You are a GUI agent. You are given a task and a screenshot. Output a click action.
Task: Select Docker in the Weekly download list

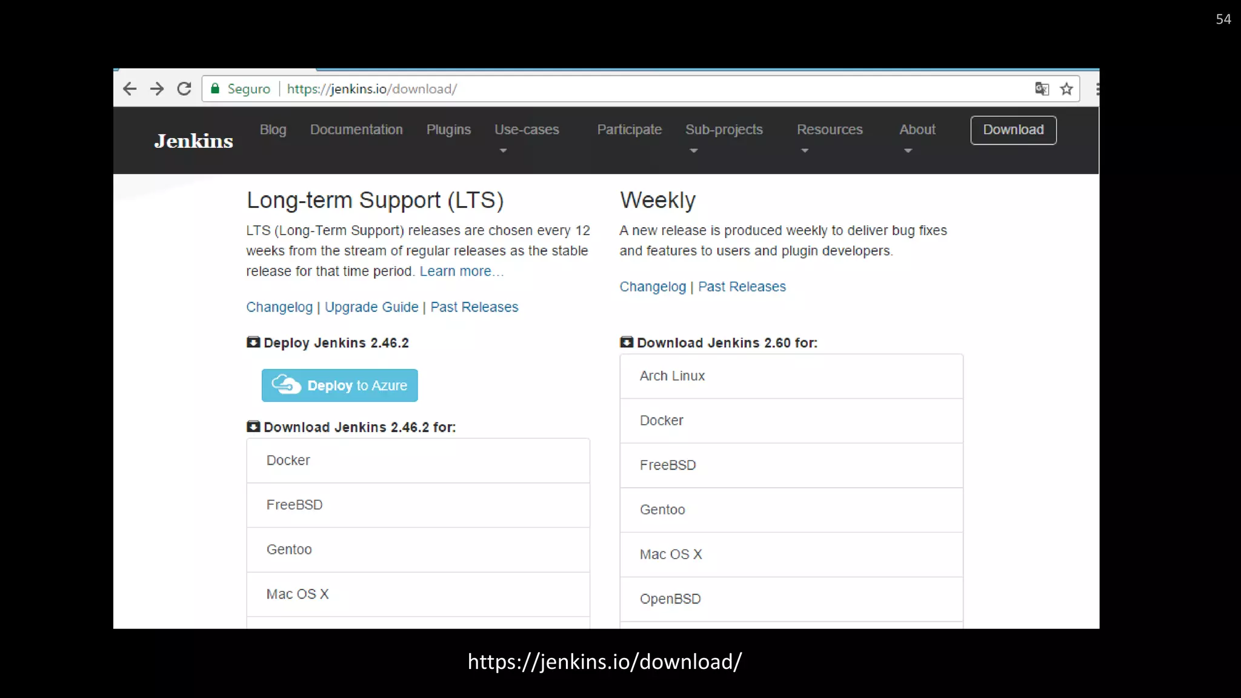[791, 421]
